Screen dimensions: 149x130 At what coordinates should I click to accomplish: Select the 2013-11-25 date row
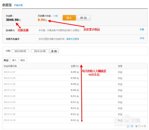[75, 84]
